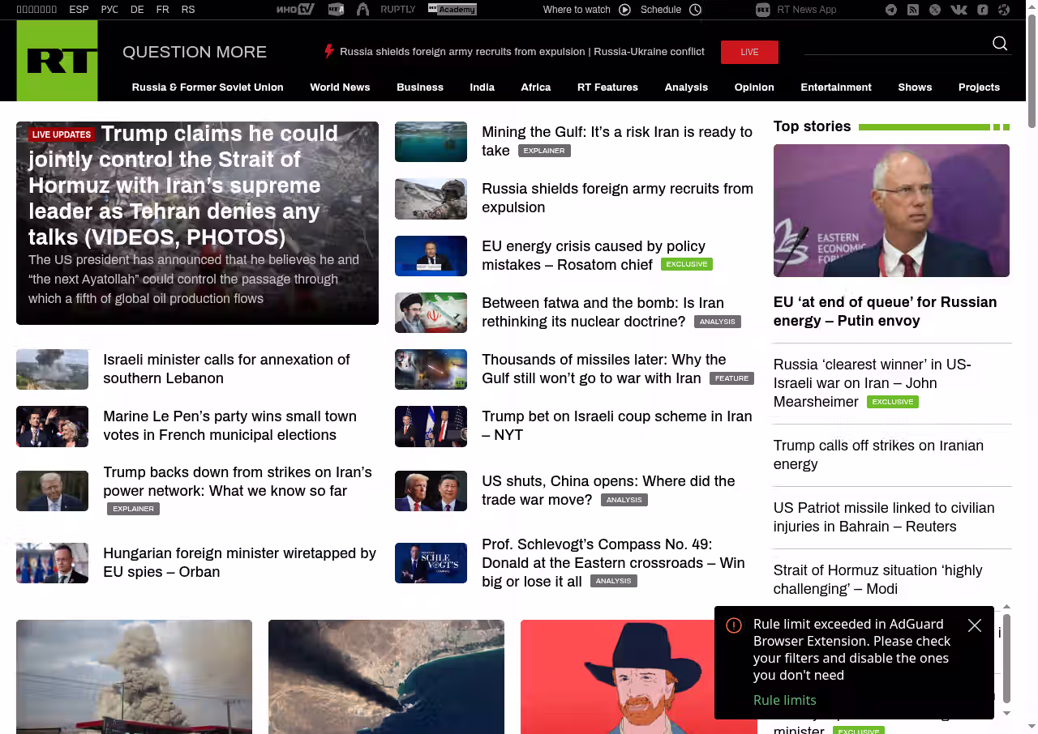Go to the Opinion menu section

point(754,87)
